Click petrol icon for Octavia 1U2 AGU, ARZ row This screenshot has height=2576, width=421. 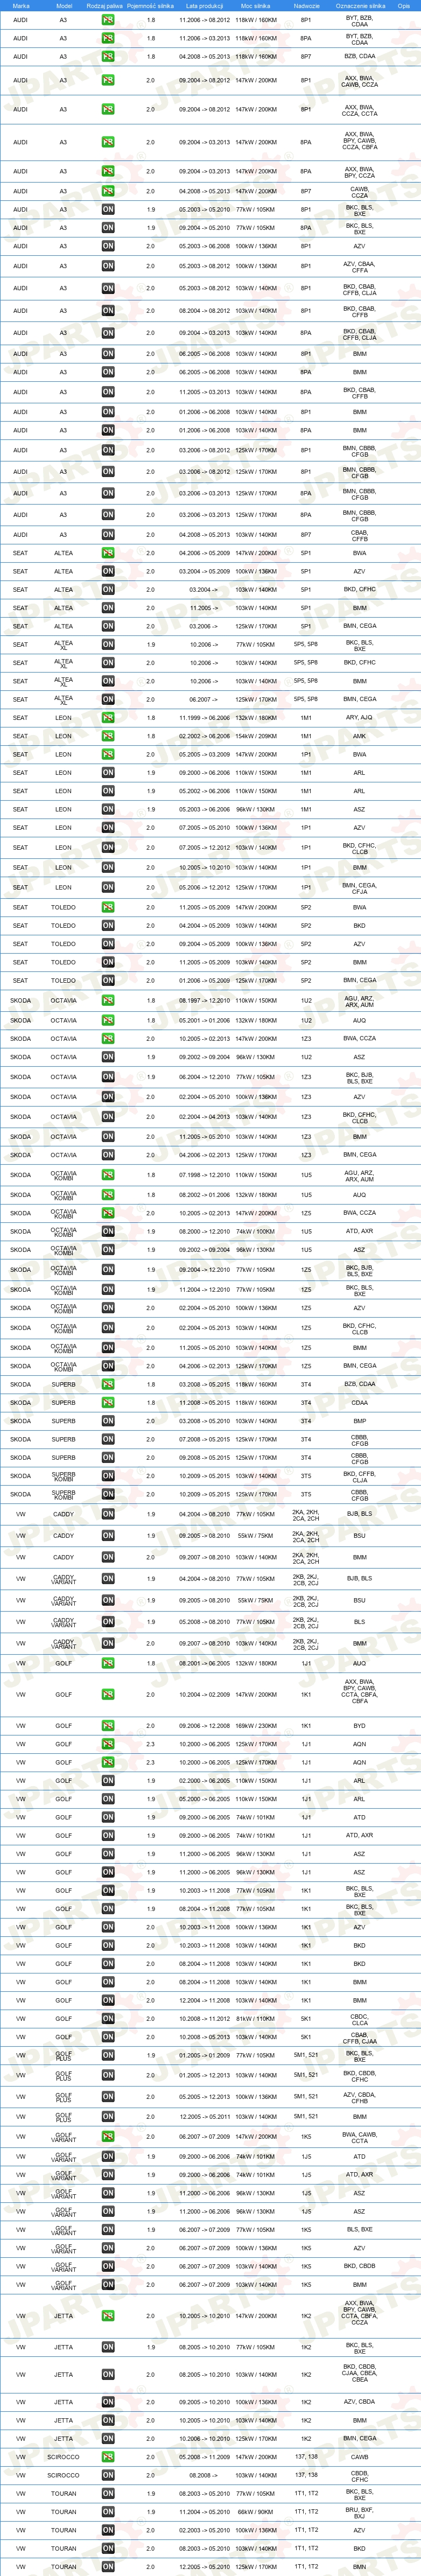pyautogui.click(x=108, y=1001)
